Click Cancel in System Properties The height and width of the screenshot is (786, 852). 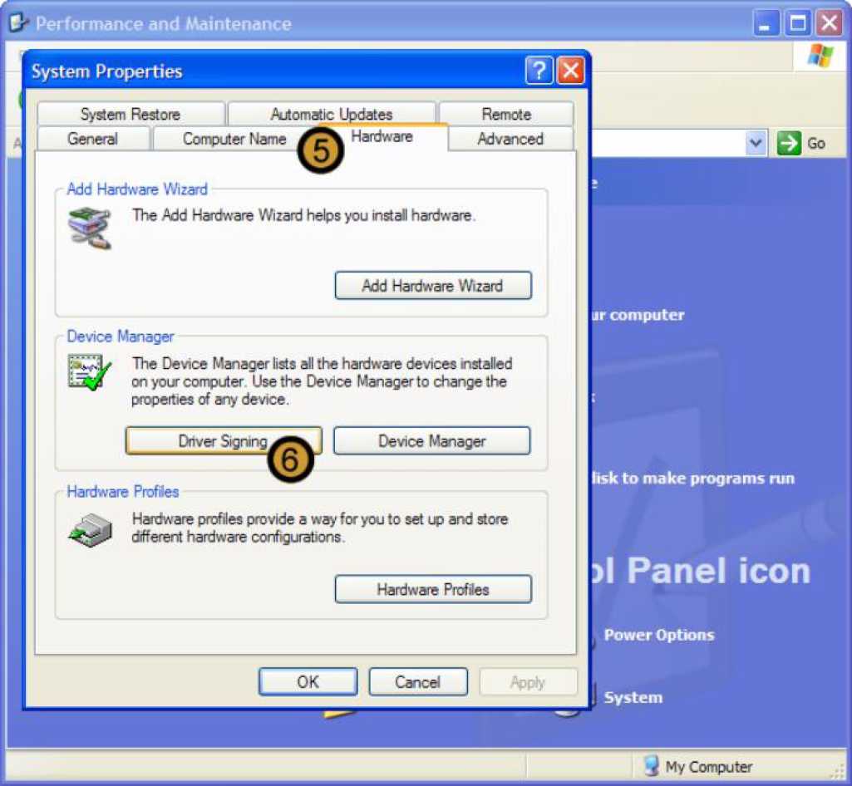[x=418, y=681]
